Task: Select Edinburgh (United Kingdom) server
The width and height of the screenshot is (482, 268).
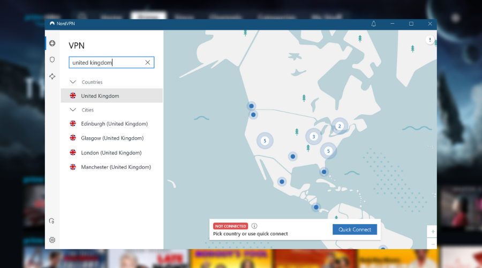Action: tap(114, 124)
